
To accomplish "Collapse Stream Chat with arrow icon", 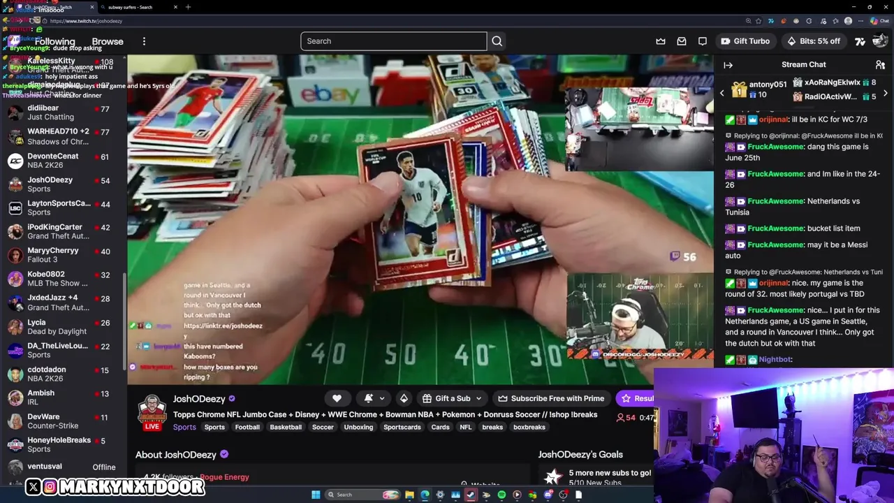I will pyautogui.click(x=728, y=65).
